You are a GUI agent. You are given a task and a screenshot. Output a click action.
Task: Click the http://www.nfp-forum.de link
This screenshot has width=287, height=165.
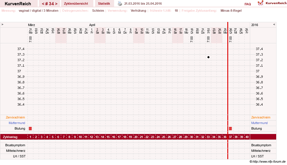pos(269,161)
